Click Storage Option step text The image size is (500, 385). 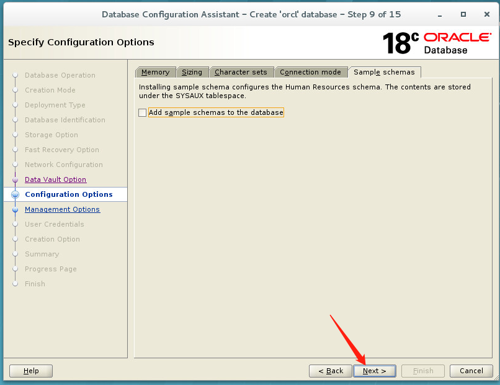click(51, 135)
